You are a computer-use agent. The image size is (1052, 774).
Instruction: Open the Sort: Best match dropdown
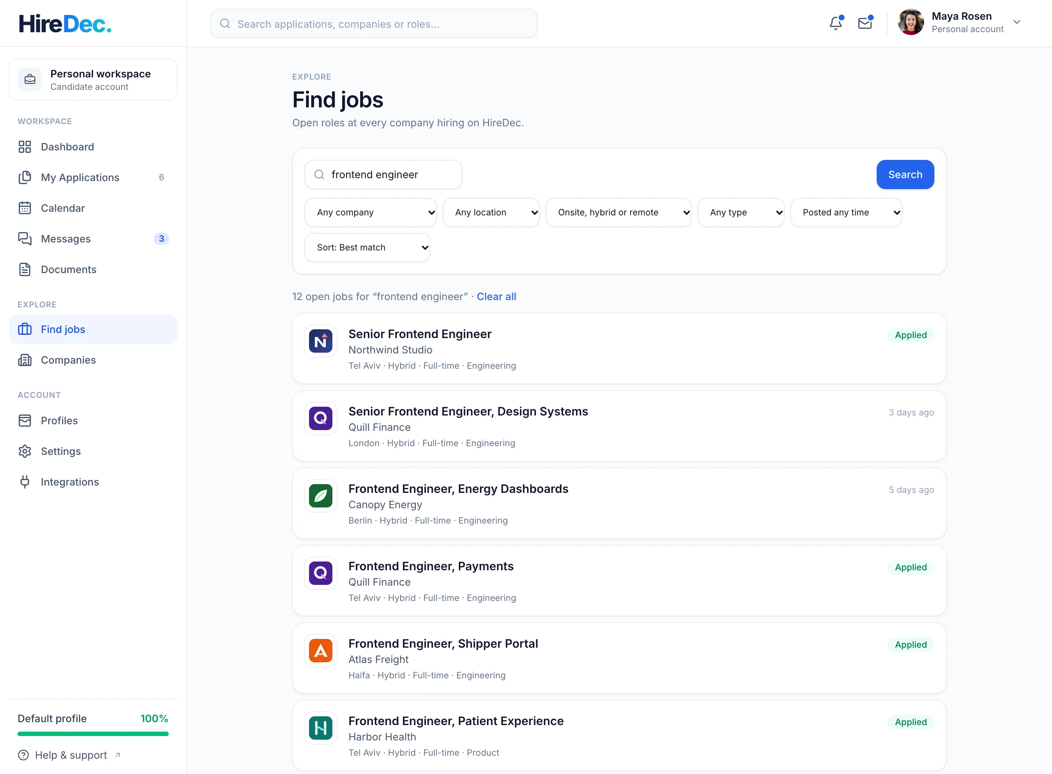[x=367, y=248]
